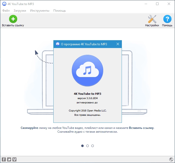Open the Инструменты menu
Viewport: 175px width, 163px height.
[x=40, y=11]
